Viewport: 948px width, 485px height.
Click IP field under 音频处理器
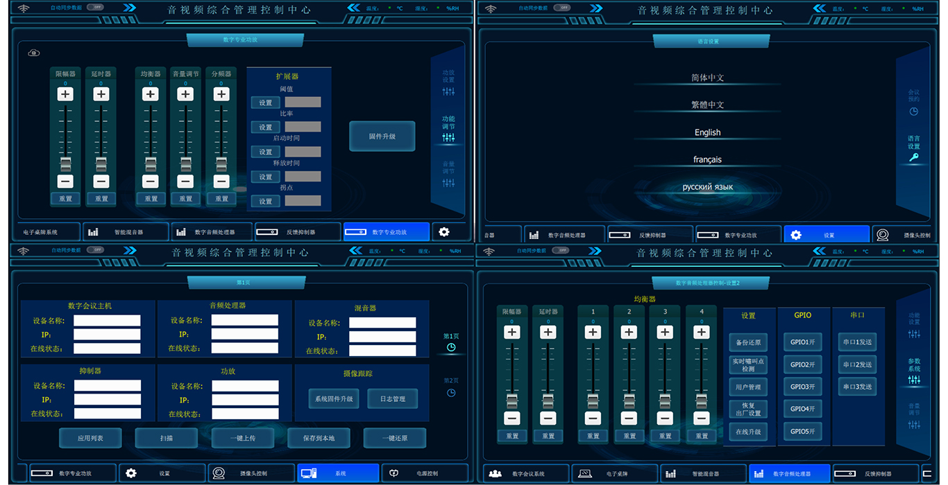coord(244,334)
